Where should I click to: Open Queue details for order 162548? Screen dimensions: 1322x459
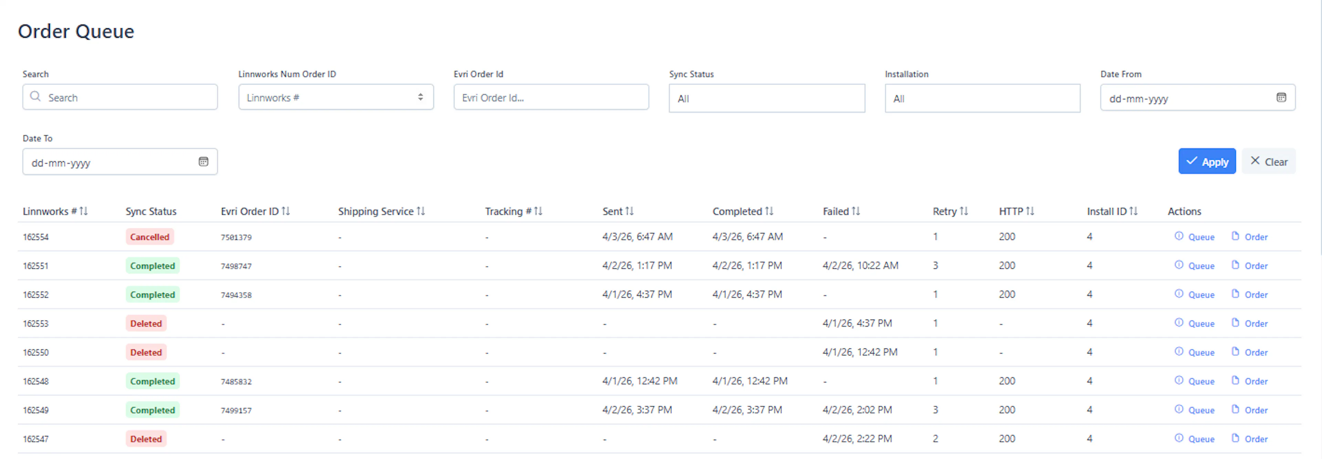coord(1195,381)
